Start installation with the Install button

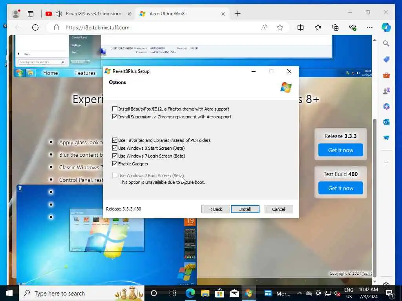tap(245, 209)
